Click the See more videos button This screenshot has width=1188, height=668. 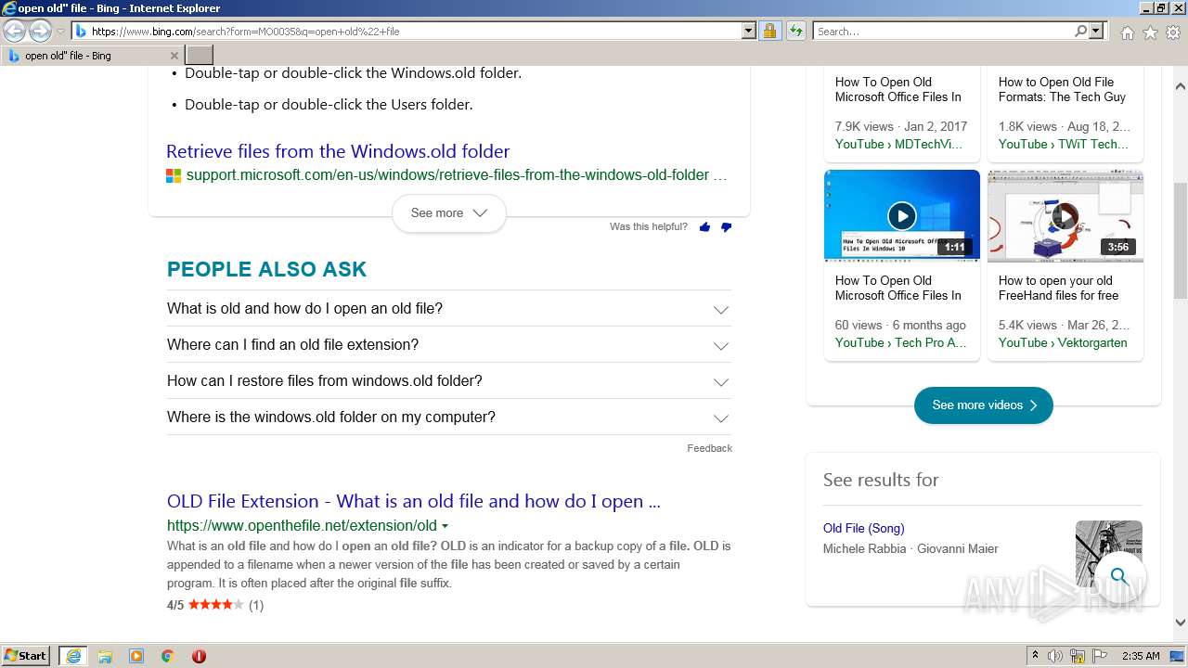coord(984,405)
